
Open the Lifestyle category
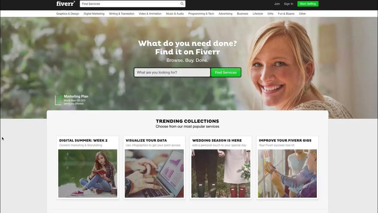(258, 14)
